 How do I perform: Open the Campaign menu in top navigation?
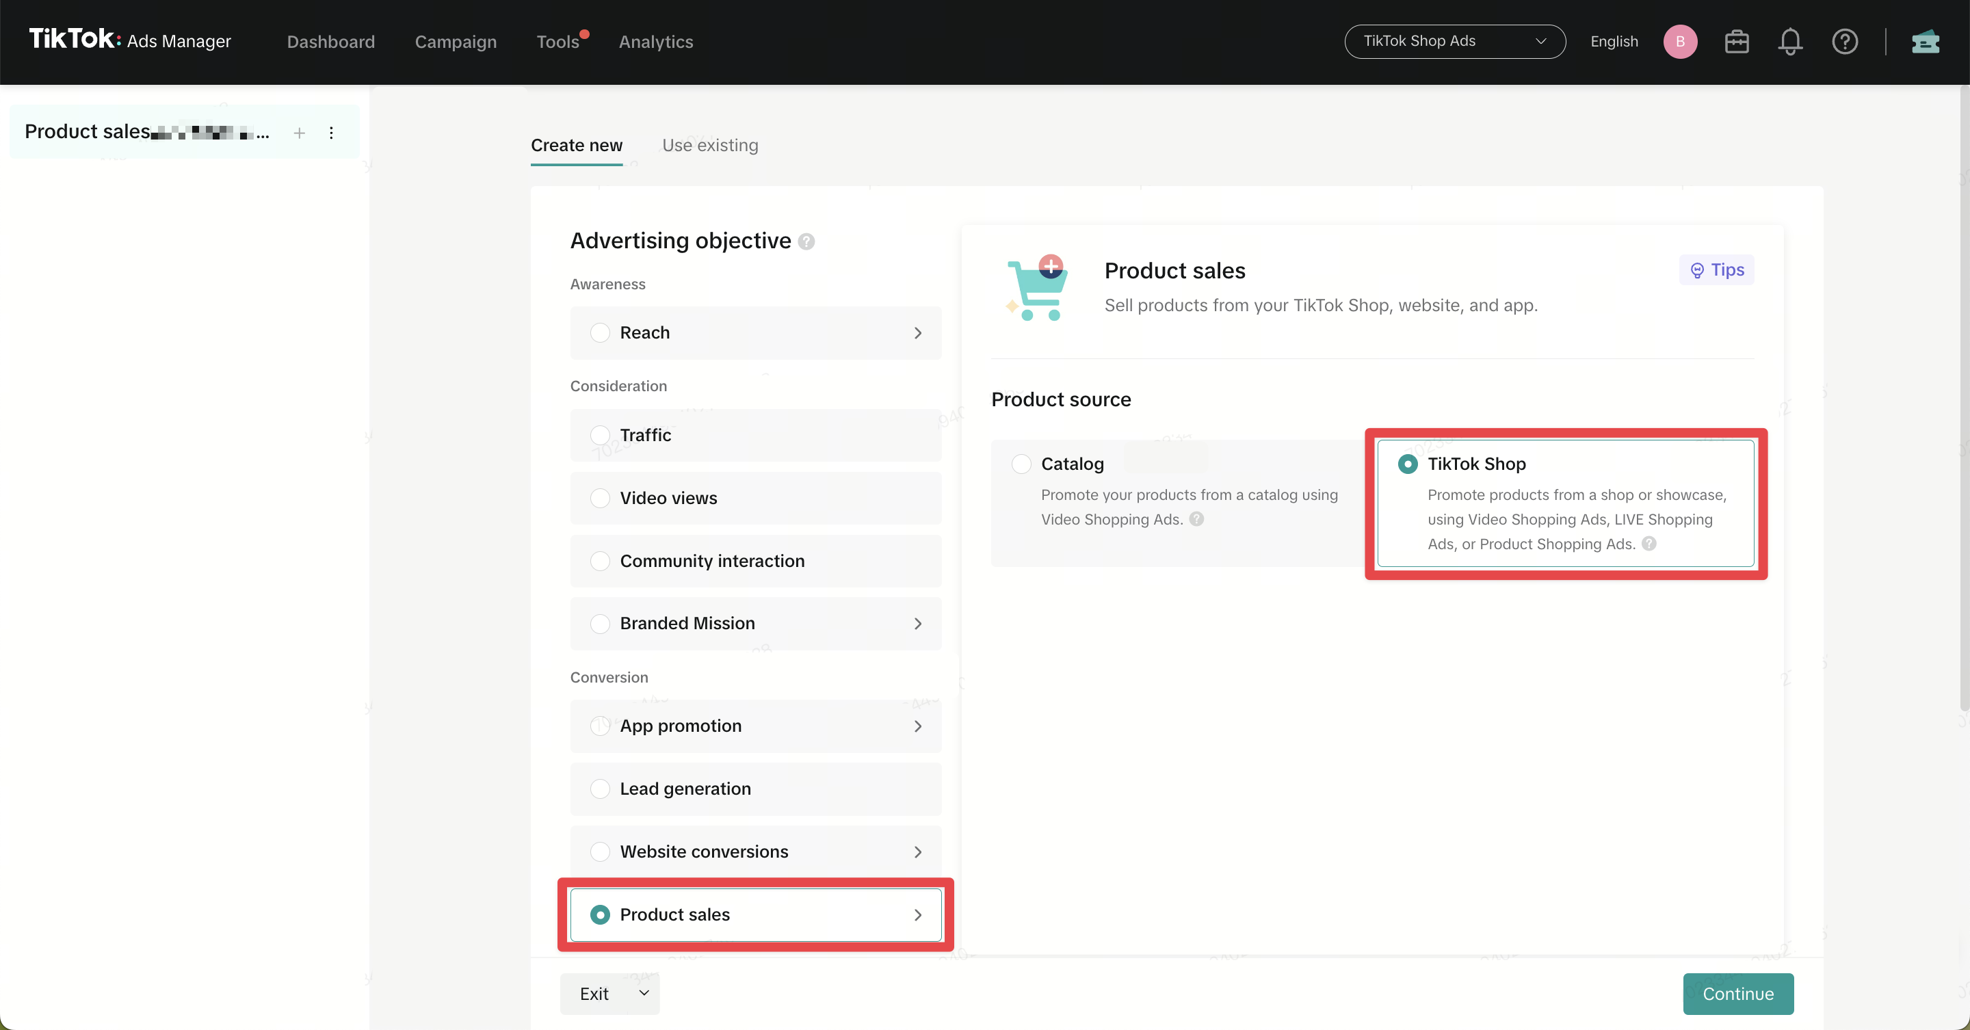point(456,41)
